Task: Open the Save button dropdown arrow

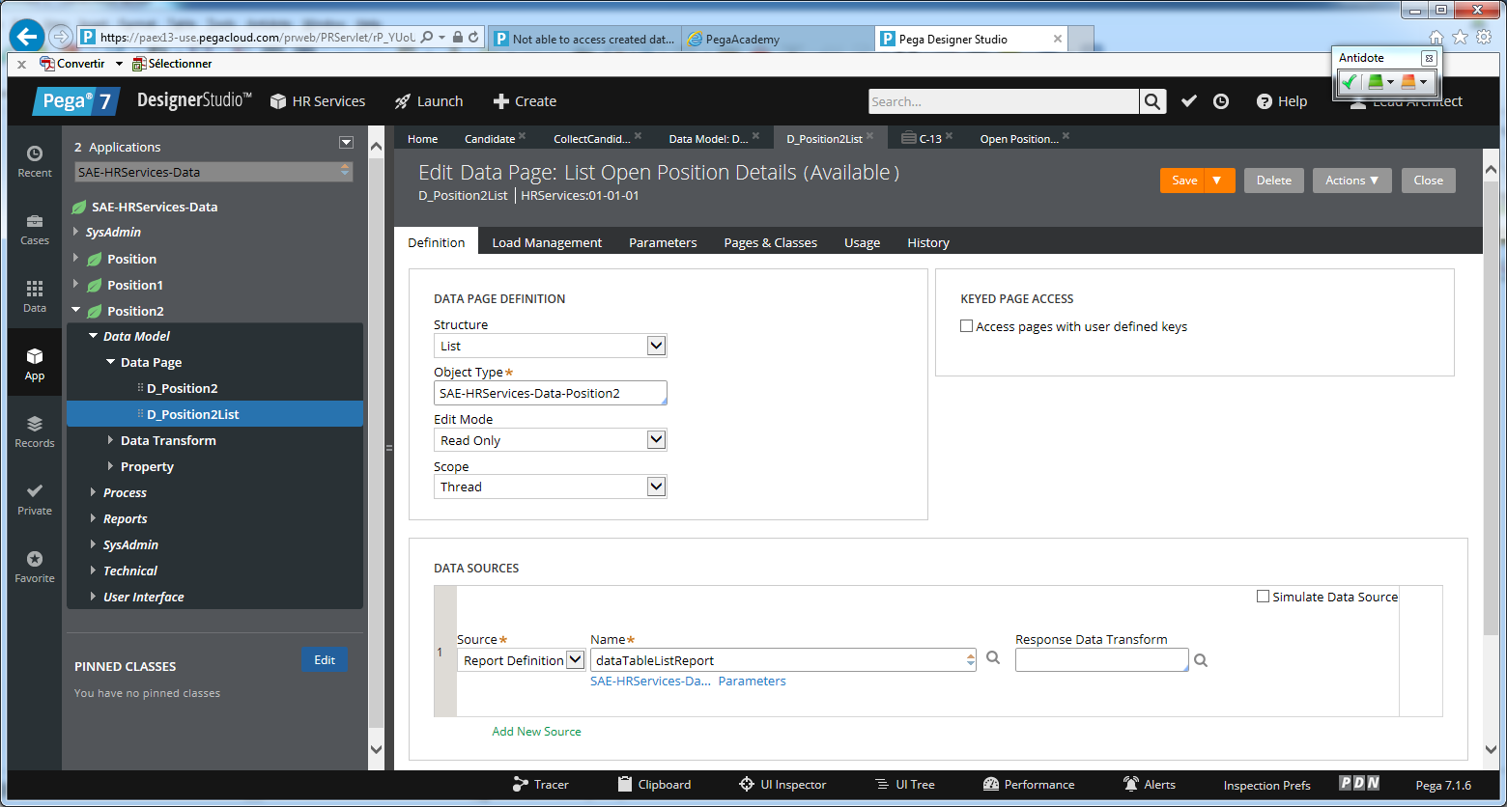Action: click(1217, 181)
